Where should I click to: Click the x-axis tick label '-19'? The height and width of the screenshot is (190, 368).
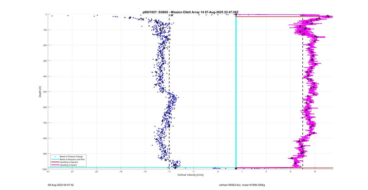pyautogui.click(x=121, y=172)
